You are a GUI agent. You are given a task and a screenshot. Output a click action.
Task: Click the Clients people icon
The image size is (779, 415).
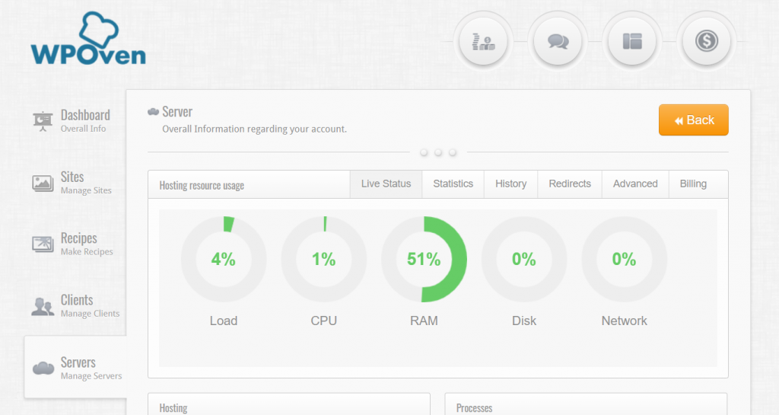pos(43,306)
